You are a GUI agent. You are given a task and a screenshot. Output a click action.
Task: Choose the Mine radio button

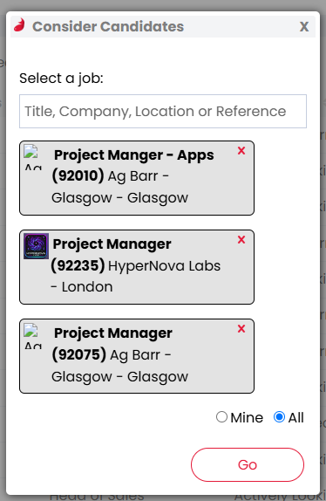(x=221, y=417)
